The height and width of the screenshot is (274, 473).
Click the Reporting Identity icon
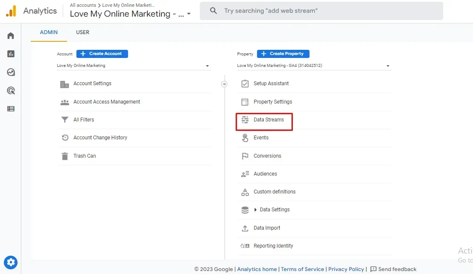coord(245,246)
